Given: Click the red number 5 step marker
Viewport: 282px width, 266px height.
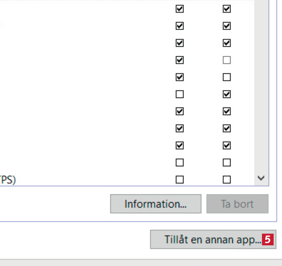Looking at the screenshot, I should pos(268,239).
